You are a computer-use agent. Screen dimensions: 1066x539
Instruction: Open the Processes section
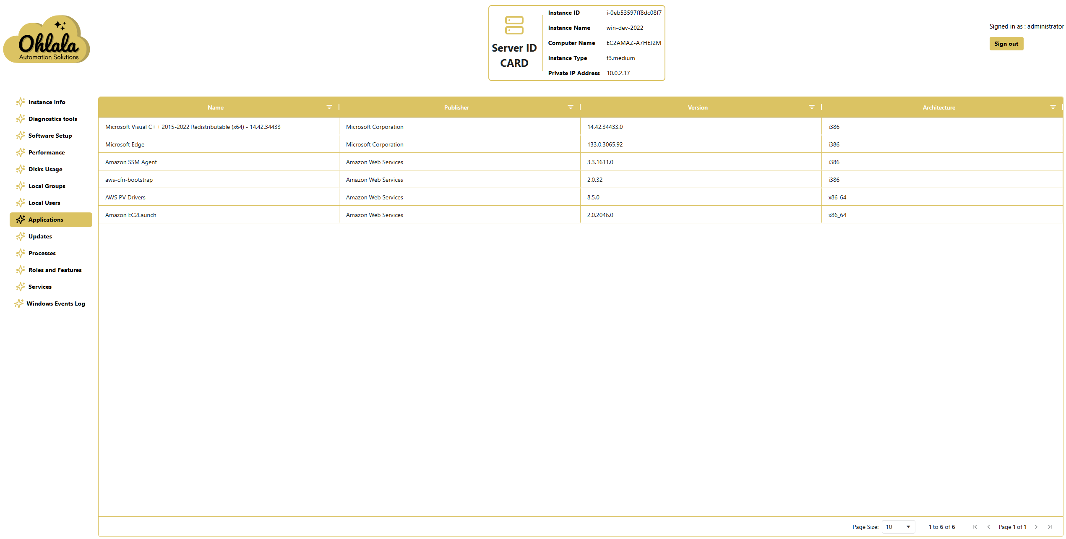click(51, 253)
